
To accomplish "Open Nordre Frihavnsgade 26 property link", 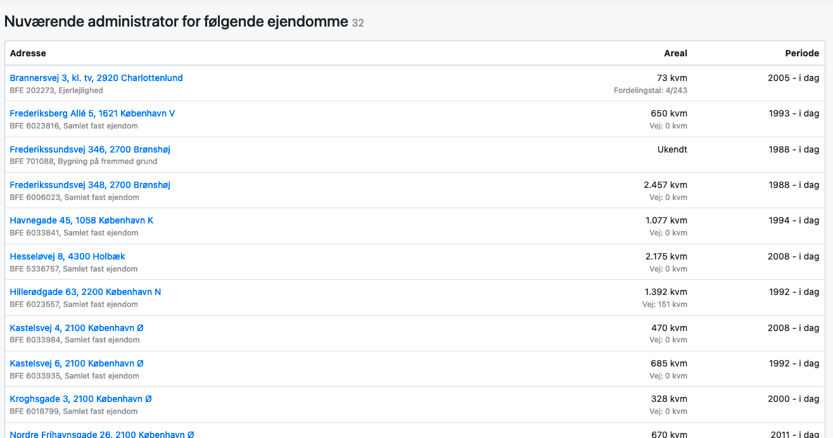I will point(102,434).
